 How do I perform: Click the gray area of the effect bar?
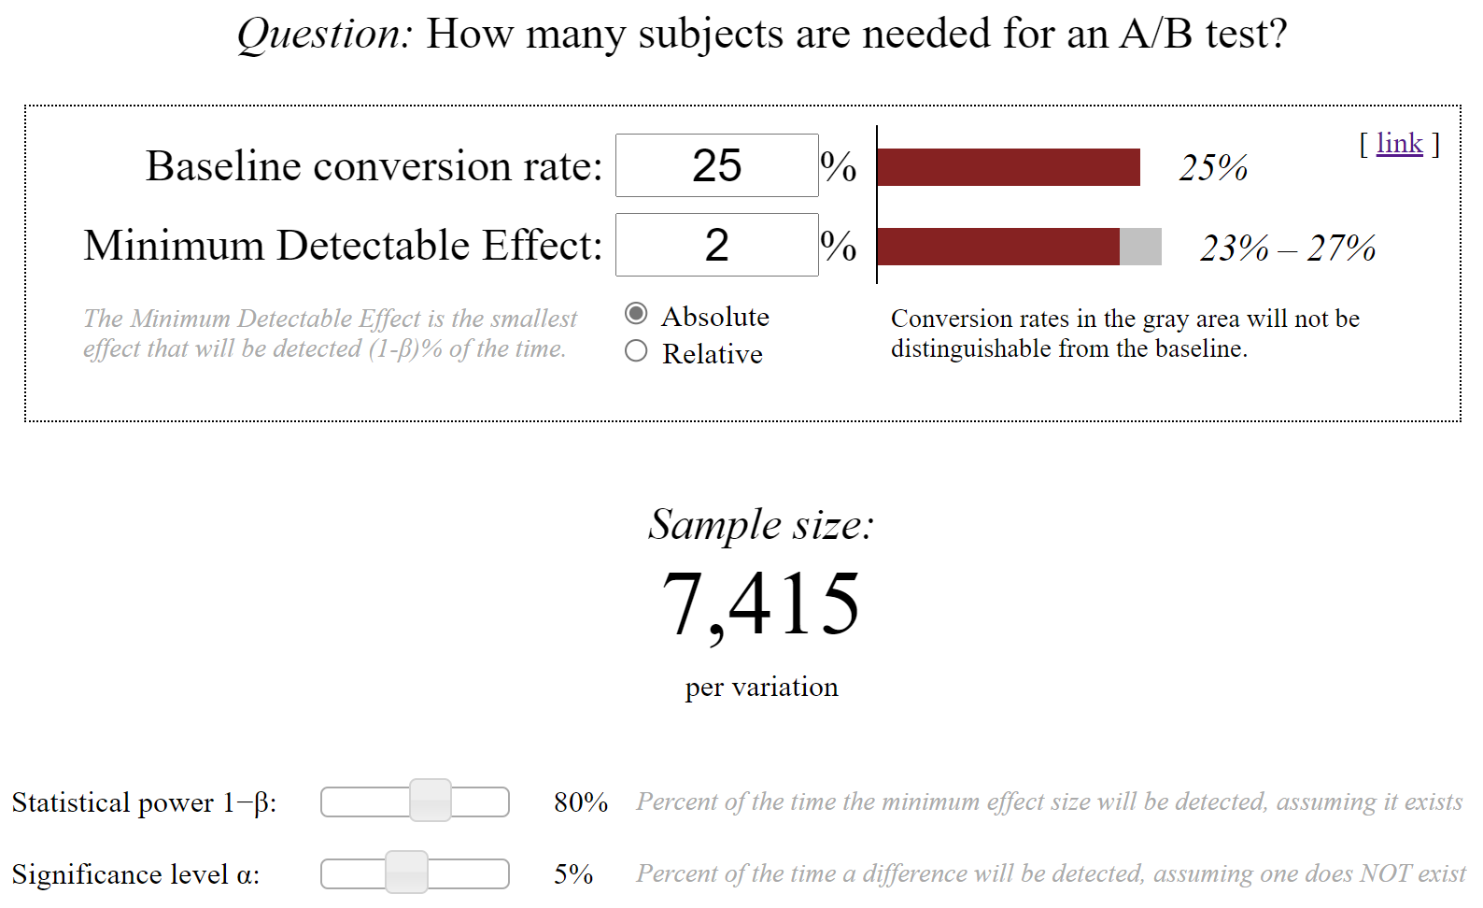pyautogui.click(x=1140, y=247)
